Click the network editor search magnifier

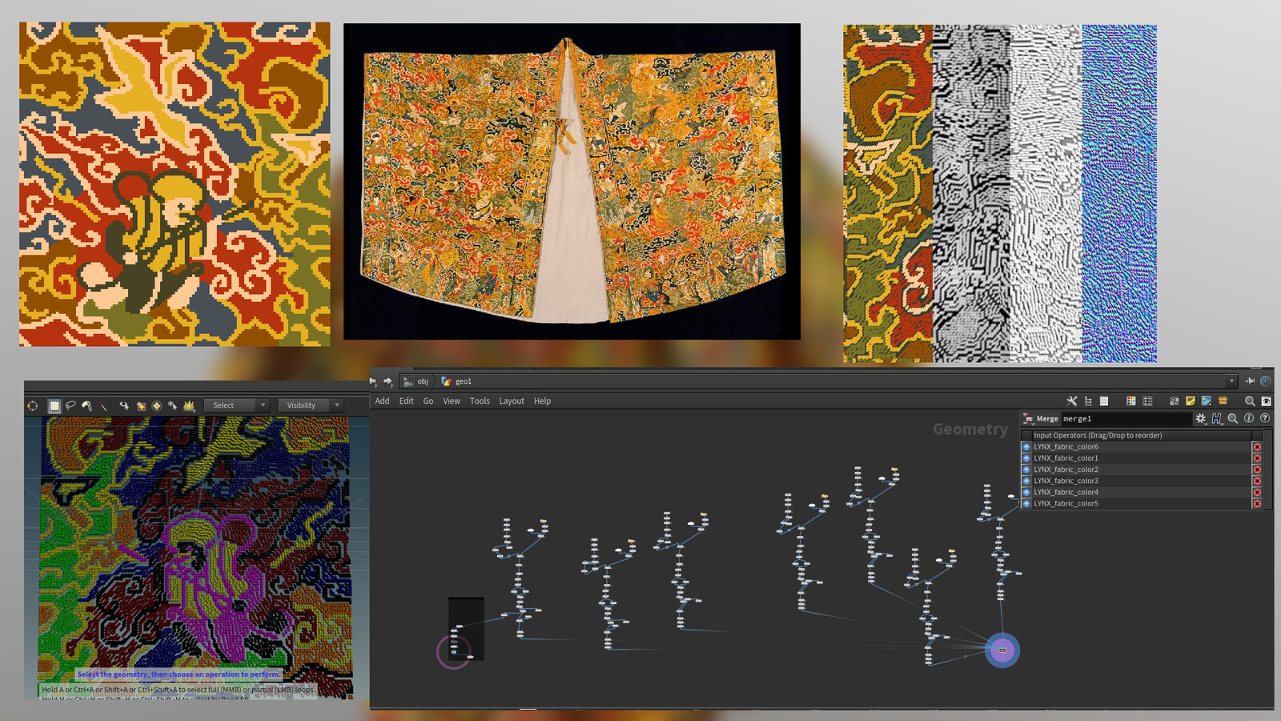(x=1250, y=401)
